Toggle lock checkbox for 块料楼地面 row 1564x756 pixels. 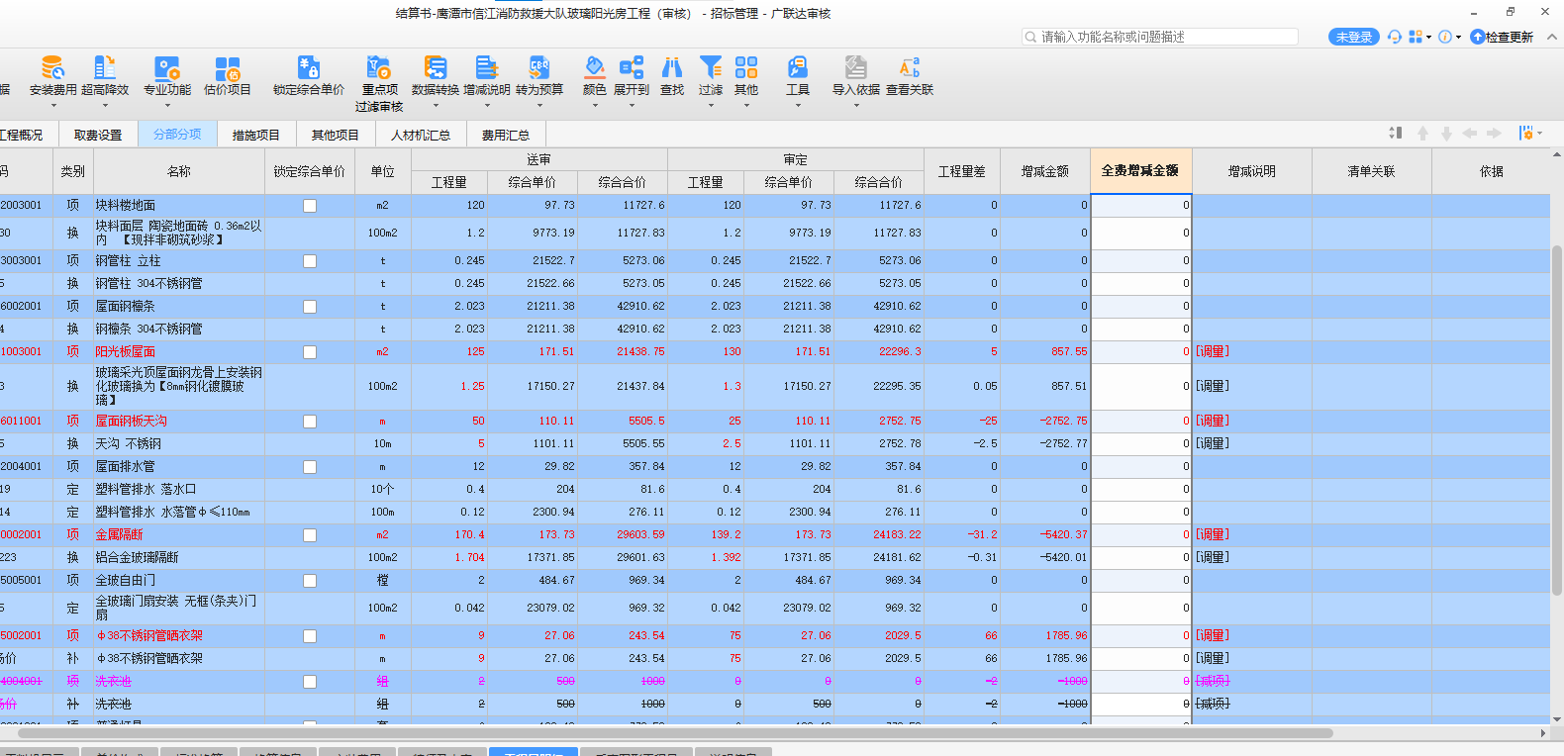[310, 206]
